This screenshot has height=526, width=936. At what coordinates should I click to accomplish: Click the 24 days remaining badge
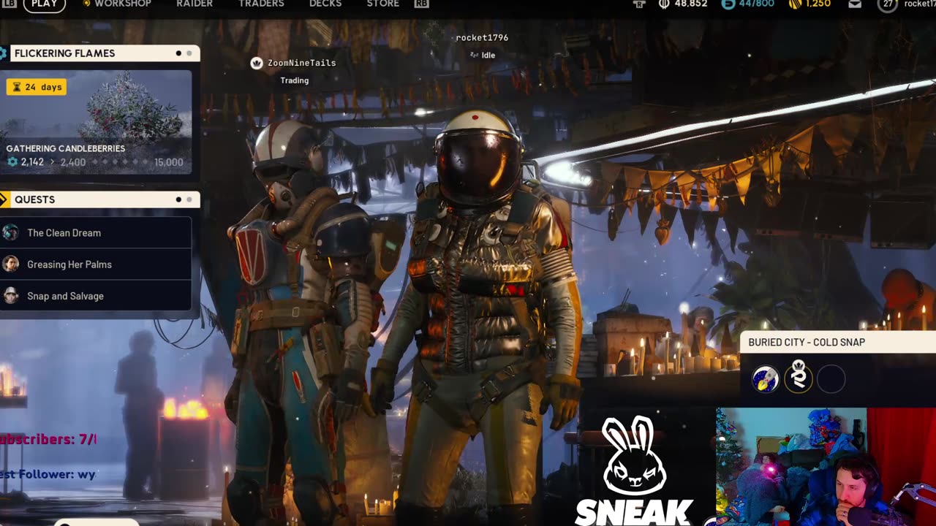coord(37,87)
